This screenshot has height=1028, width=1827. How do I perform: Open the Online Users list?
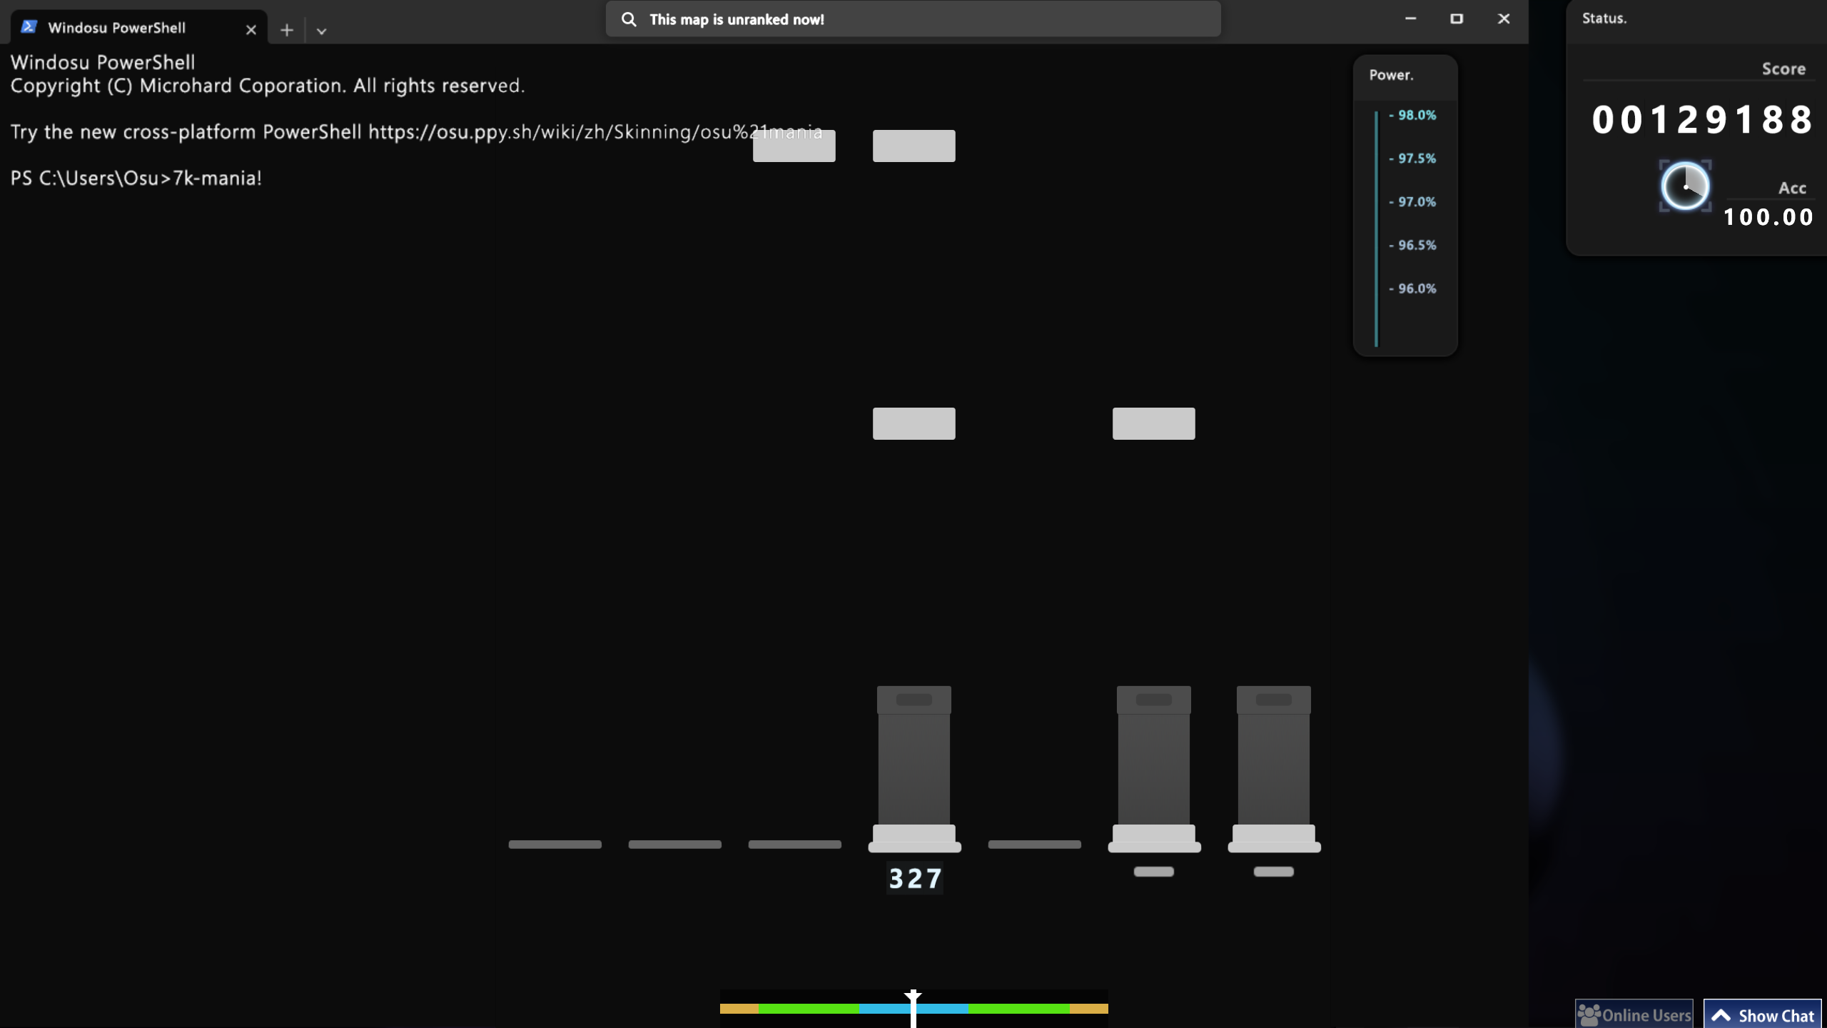click(x=1646, y=1014)
